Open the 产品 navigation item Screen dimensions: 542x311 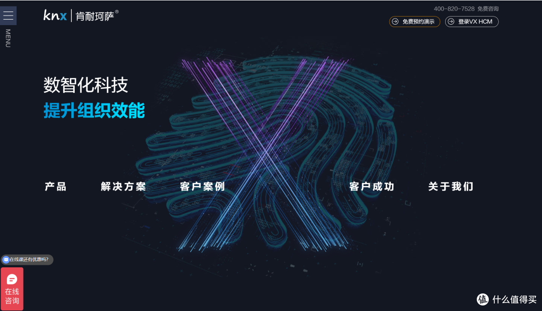tap(55, 187)
